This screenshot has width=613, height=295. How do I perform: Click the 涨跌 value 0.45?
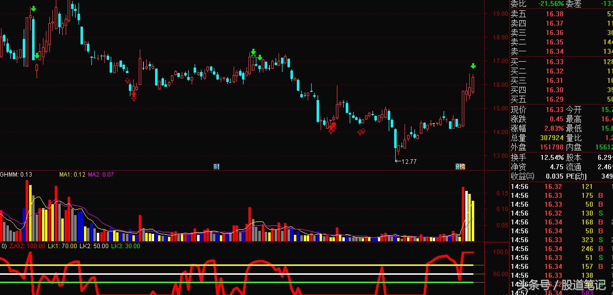point(556,119)
